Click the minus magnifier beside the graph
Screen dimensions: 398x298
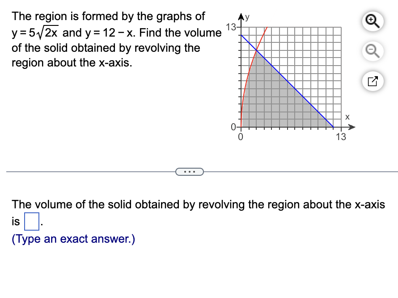(372, 51)
